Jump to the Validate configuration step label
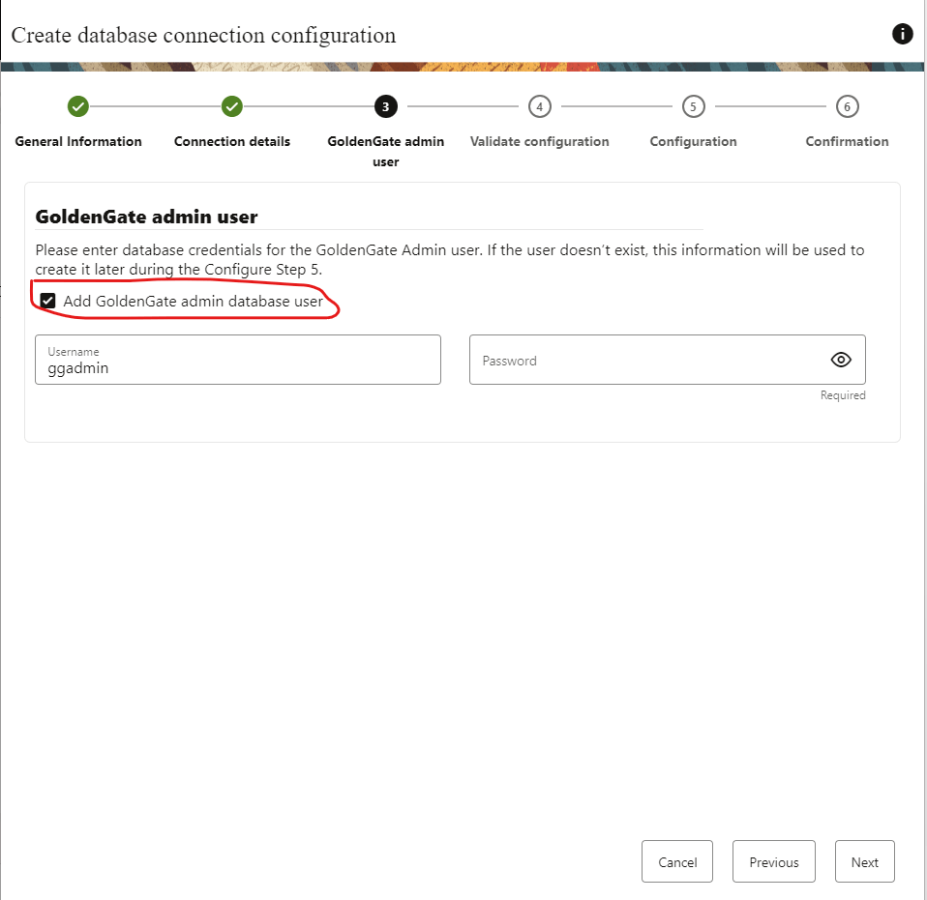Viewport: 927px width, 900px height. 539,141
